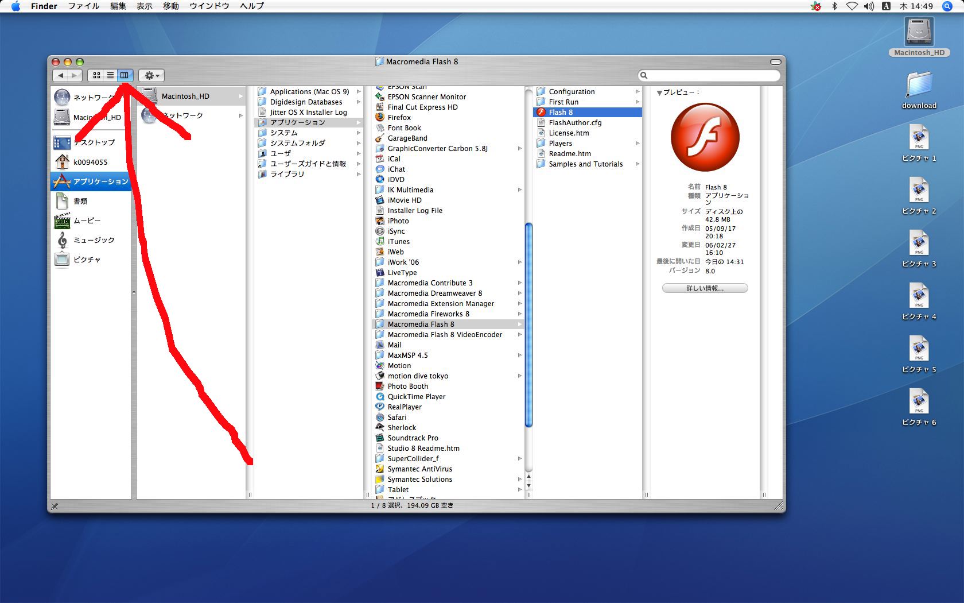Open the gear action menu
964x603 pixels.
151,75
